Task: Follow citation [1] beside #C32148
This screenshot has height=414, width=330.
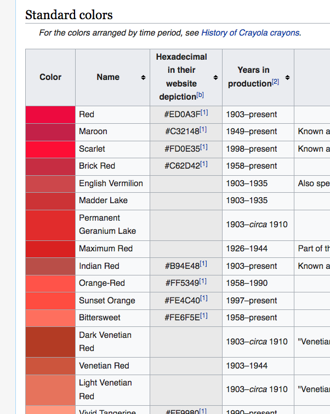Action: (x=203, y=130)
